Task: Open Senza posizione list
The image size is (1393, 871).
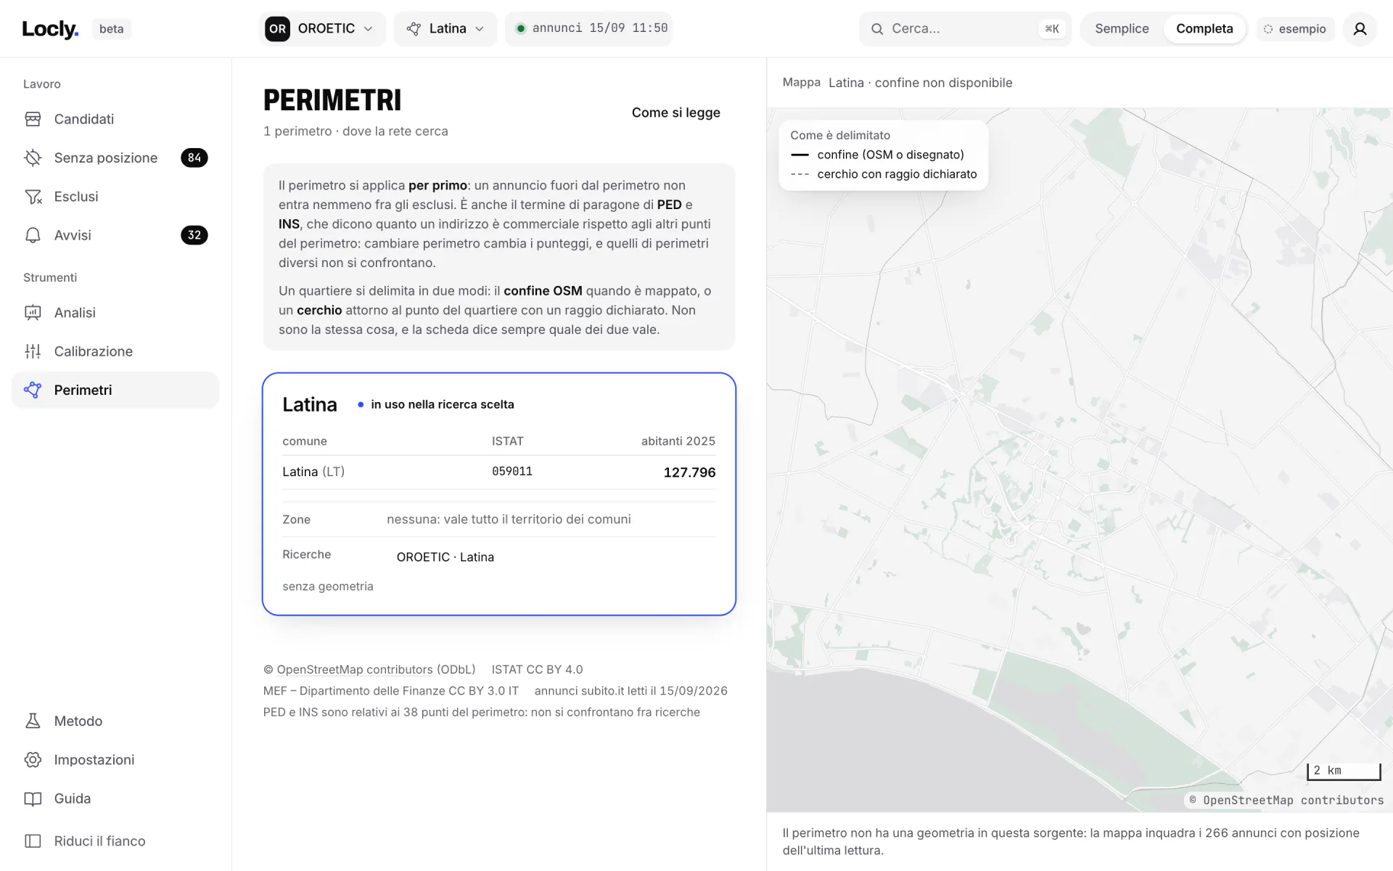Action: point(115,158)
